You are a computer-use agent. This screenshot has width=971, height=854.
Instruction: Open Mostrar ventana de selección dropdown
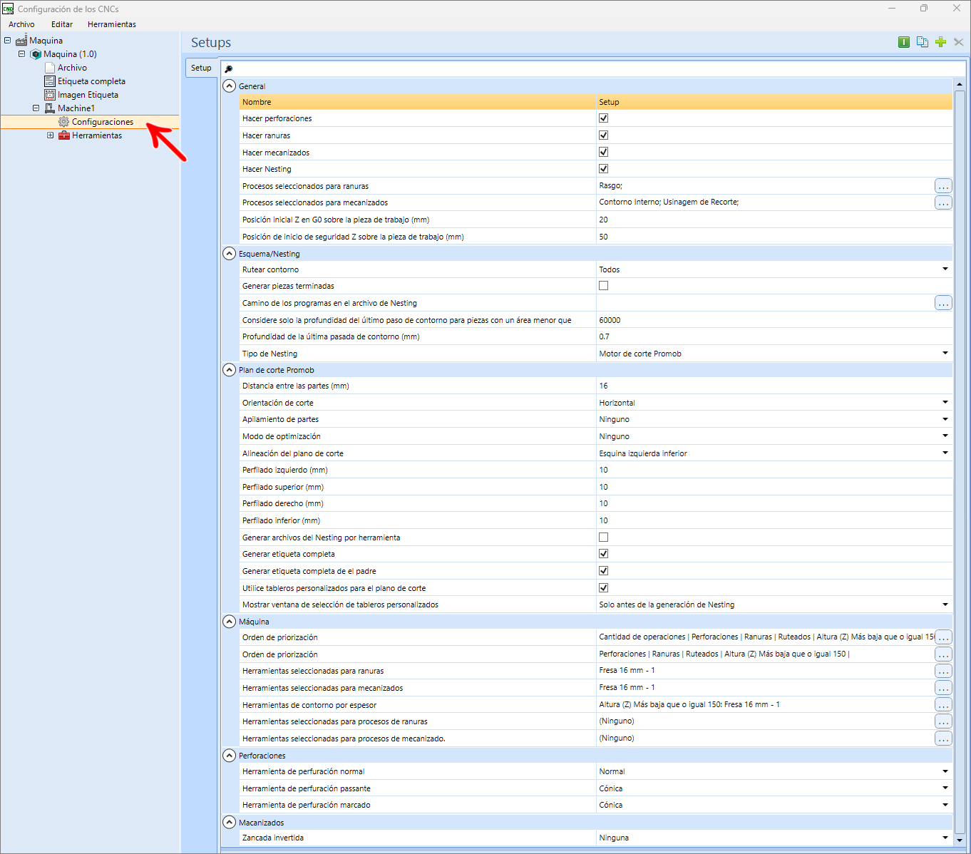click(945, 605)
